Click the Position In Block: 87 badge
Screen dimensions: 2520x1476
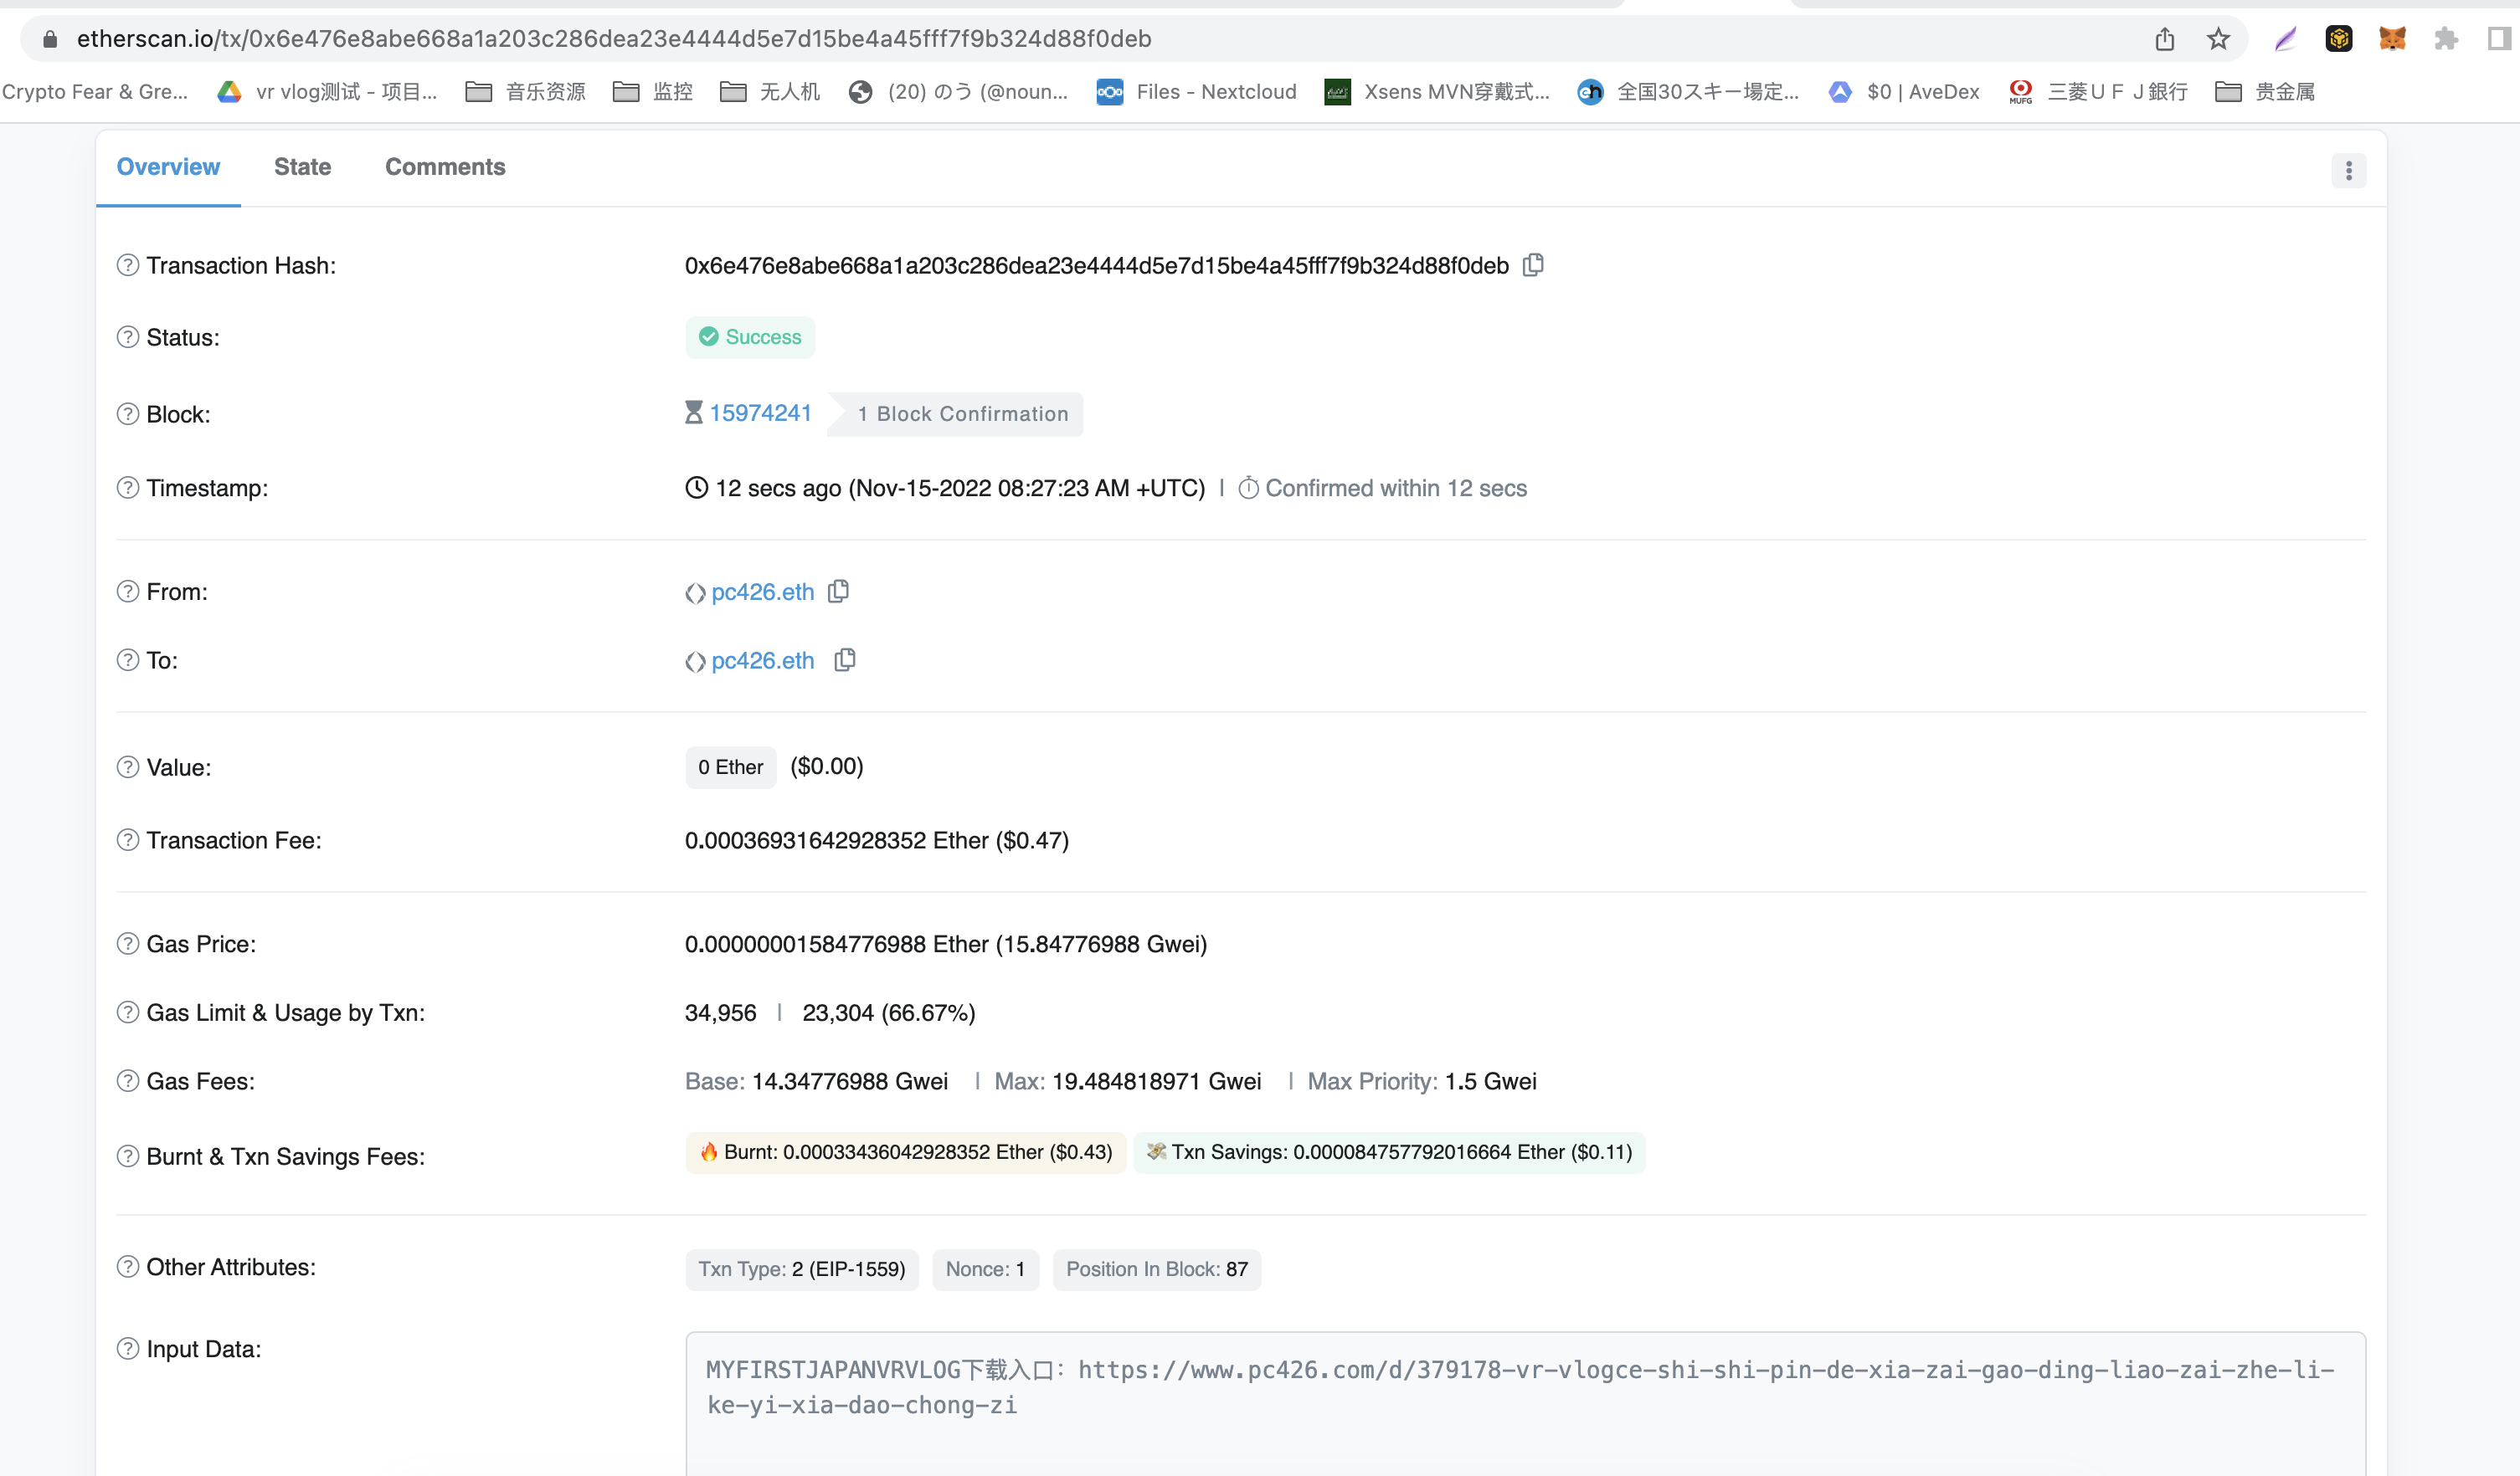point(1157,1269)
